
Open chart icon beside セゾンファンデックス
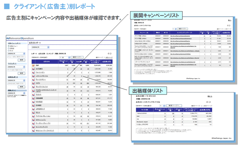[33, 127]
